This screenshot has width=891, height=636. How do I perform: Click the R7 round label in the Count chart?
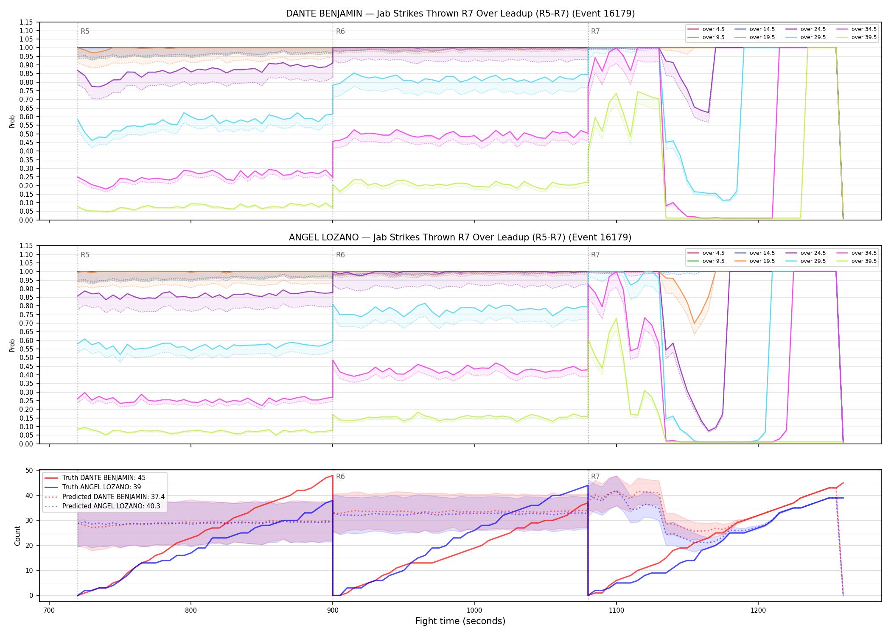(x=595, y=477)
